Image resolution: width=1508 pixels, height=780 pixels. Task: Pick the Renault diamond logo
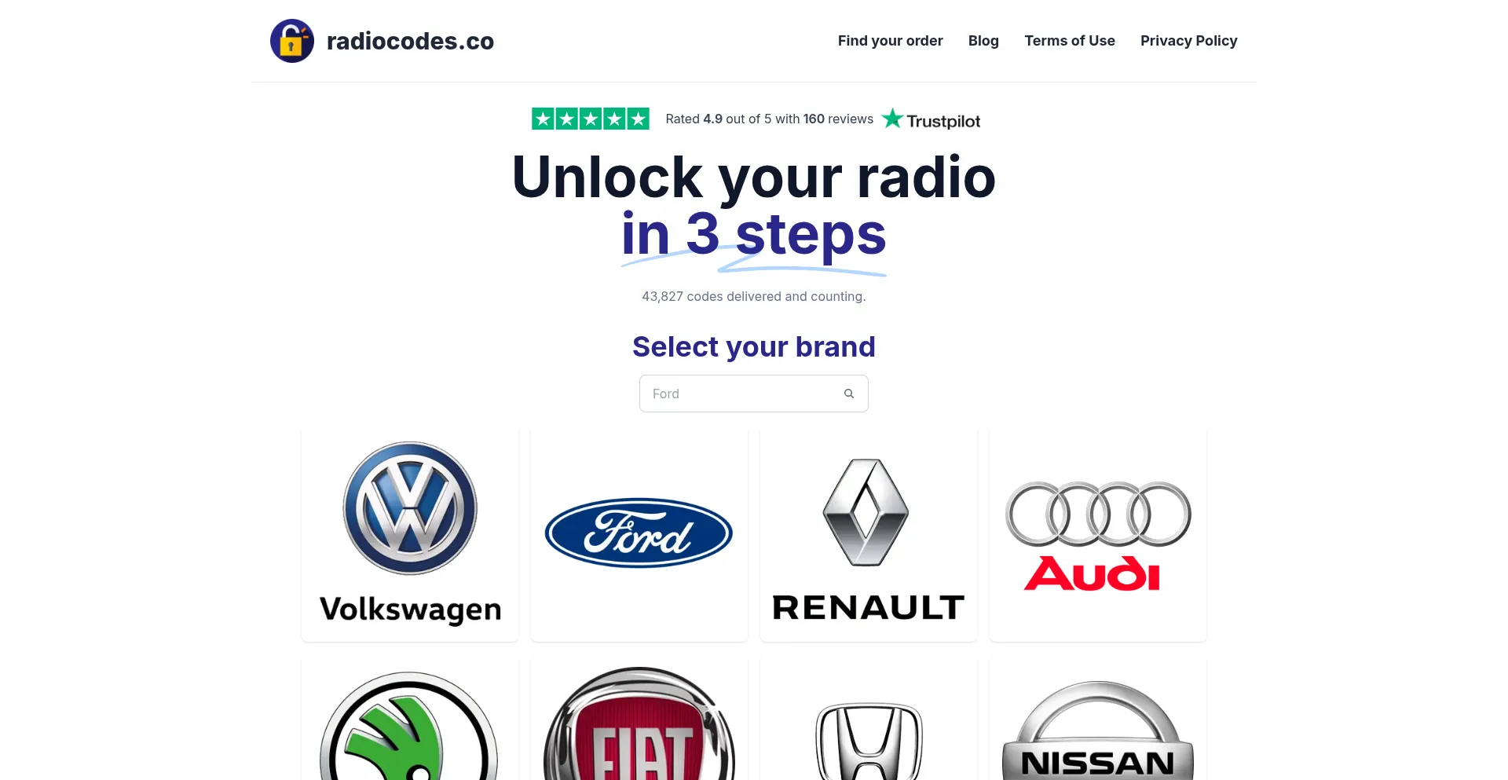869,540
